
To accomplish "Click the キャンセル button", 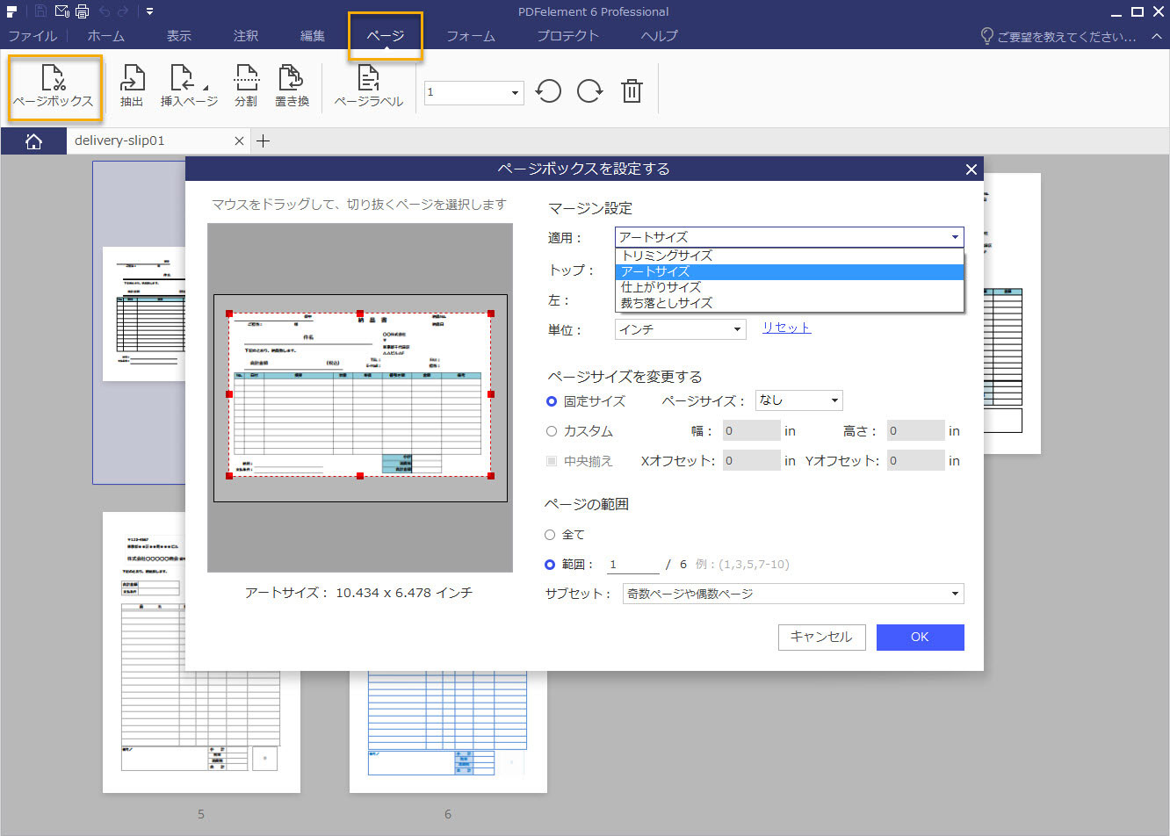I will click(821, 638).
